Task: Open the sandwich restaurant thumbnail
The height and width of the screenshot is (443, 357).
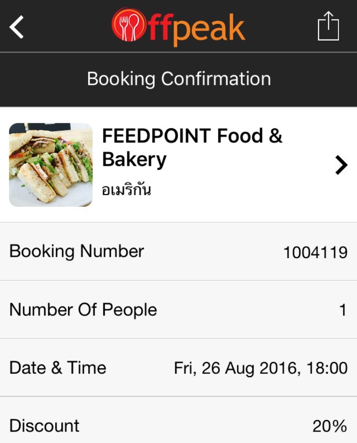Action: coord(51,165)
